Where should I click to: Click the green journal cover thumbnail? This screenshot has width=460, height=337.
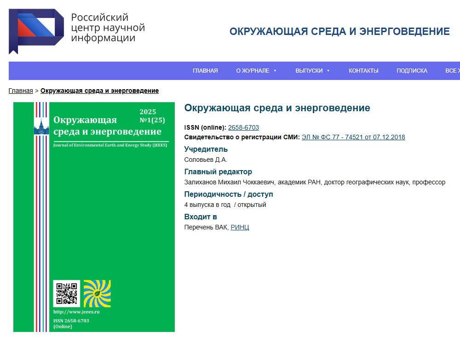[x=94, y=217]
